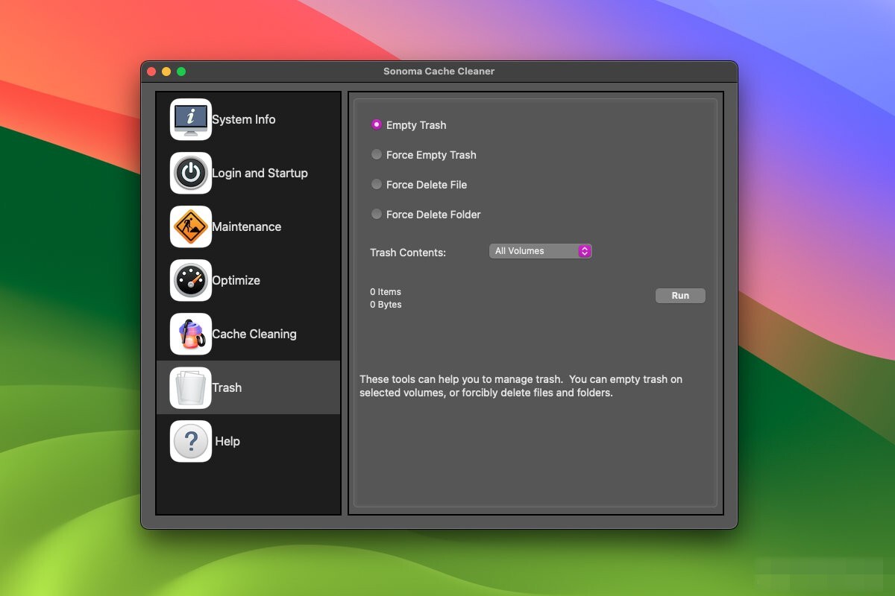The width and height of the screenshot is (895, 596).
Task: Select the Optimize section label
Action: (x=236, y=280)
